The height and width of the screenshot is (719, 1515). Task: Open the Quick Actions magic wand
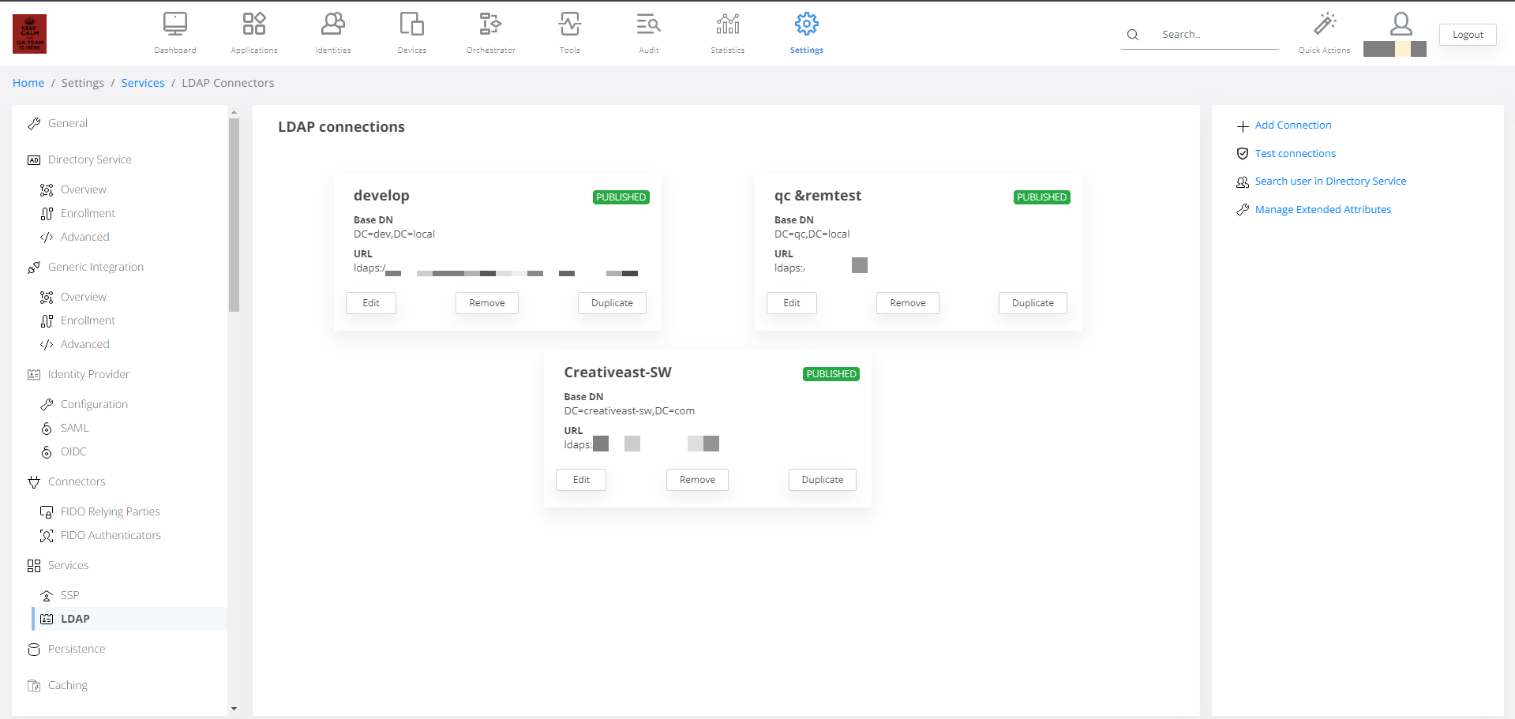pyautogui.click(x=1324, y=24)
